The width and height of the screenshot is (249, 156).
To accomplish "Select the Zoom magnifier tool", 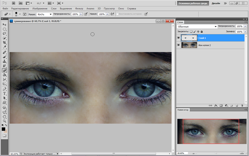I will [5, 121].
